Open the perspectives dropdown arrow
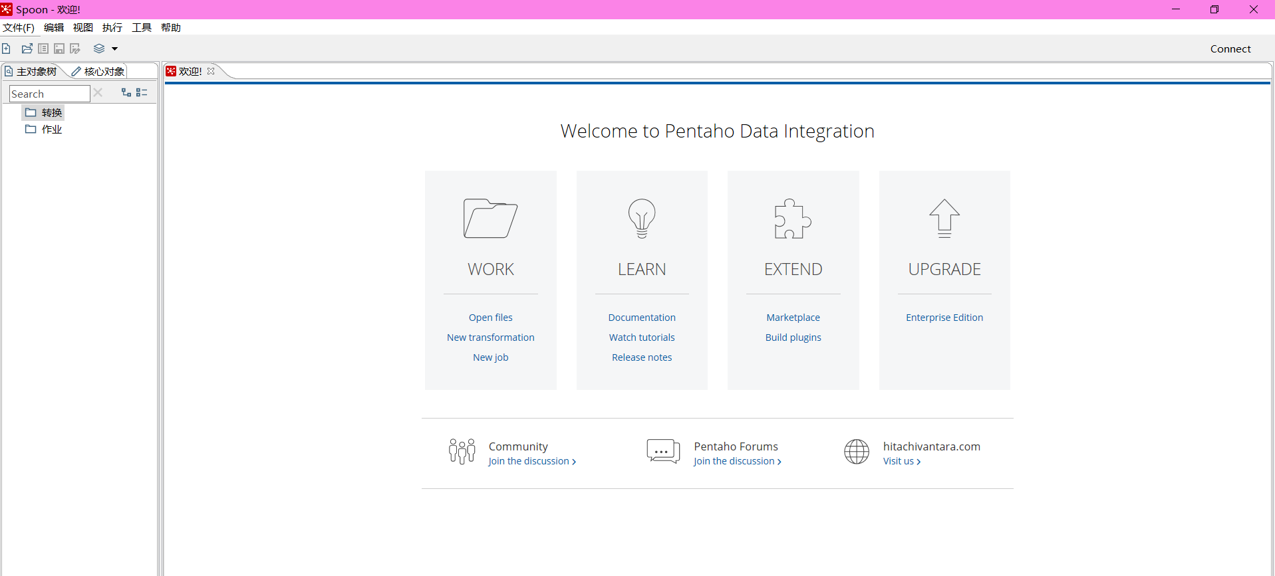 (114, 48)
